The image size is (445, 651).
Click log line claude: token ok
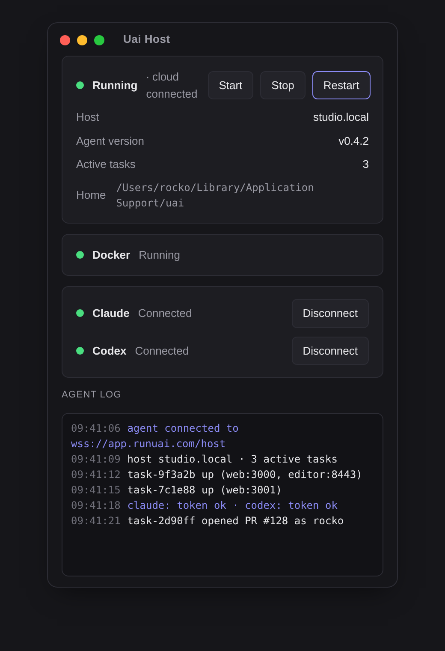[204, 505]
